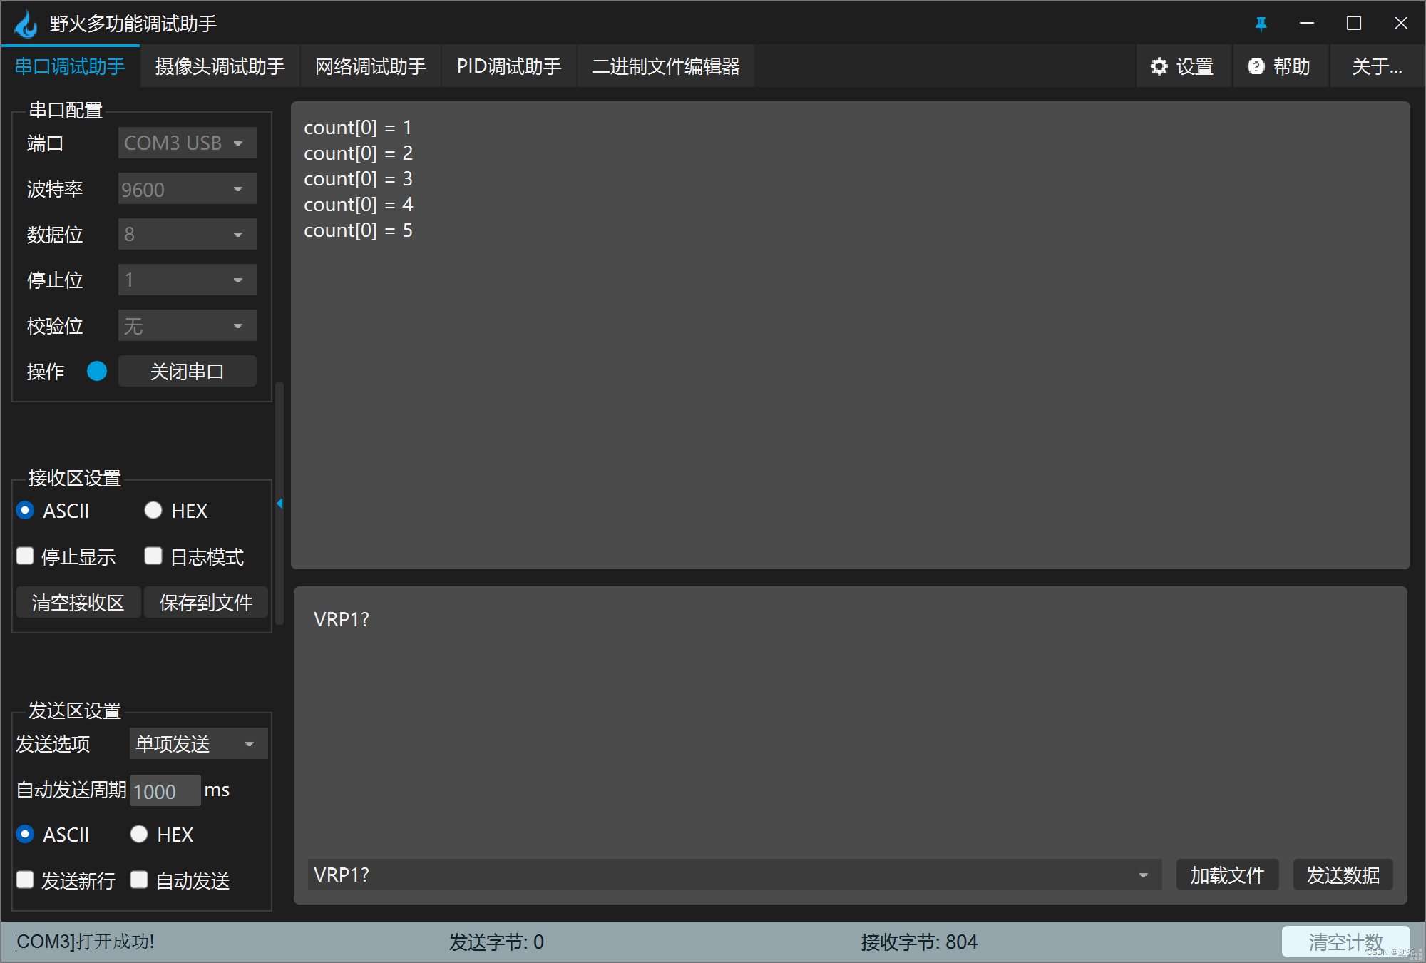Switch to 摄像头调试助手 tab
The width and height of the screenshot is (1426, 963).
220,66
